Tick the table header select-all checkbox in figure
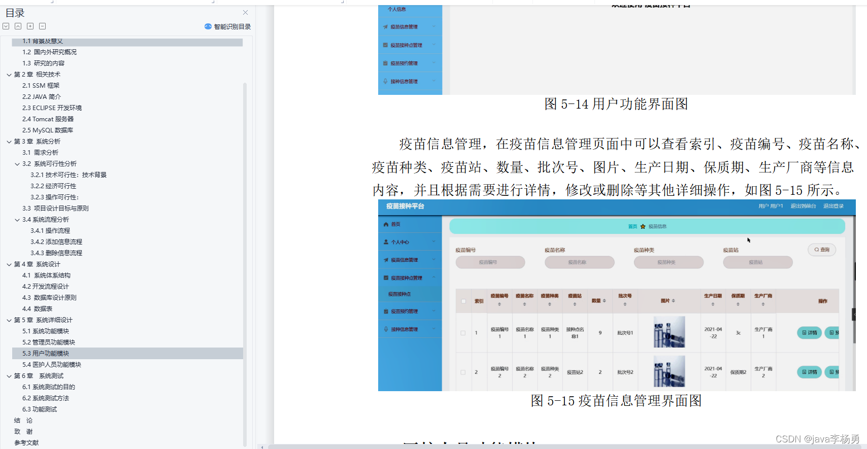 click(463, 301)
